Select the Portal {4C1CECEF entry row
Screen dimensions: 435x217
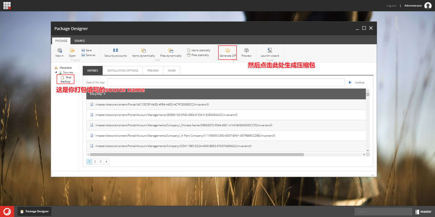click(x=226, y=104)
